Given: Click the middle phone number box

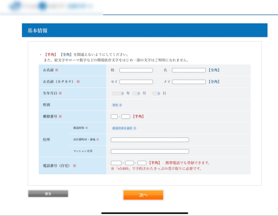Looking at the screenshot, I should [x=129, y=163].
